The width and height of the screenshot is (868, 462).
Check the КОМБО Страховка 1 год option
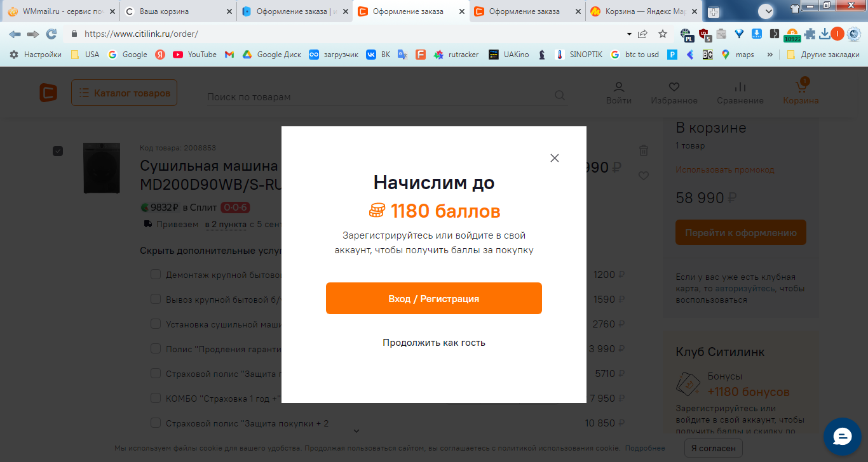click(x=155, y=398)
